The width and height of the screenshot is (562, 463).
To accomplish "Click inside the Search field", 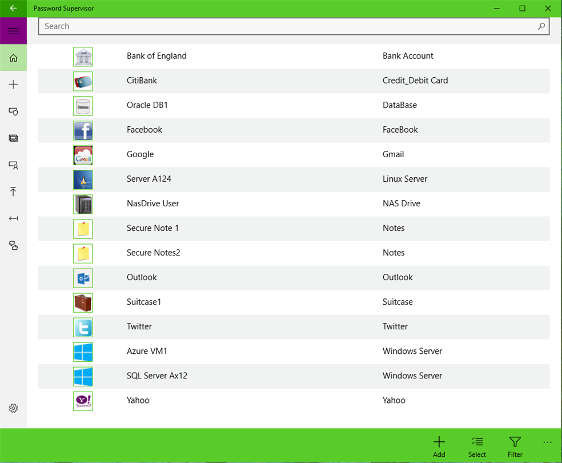I will 294,26.
